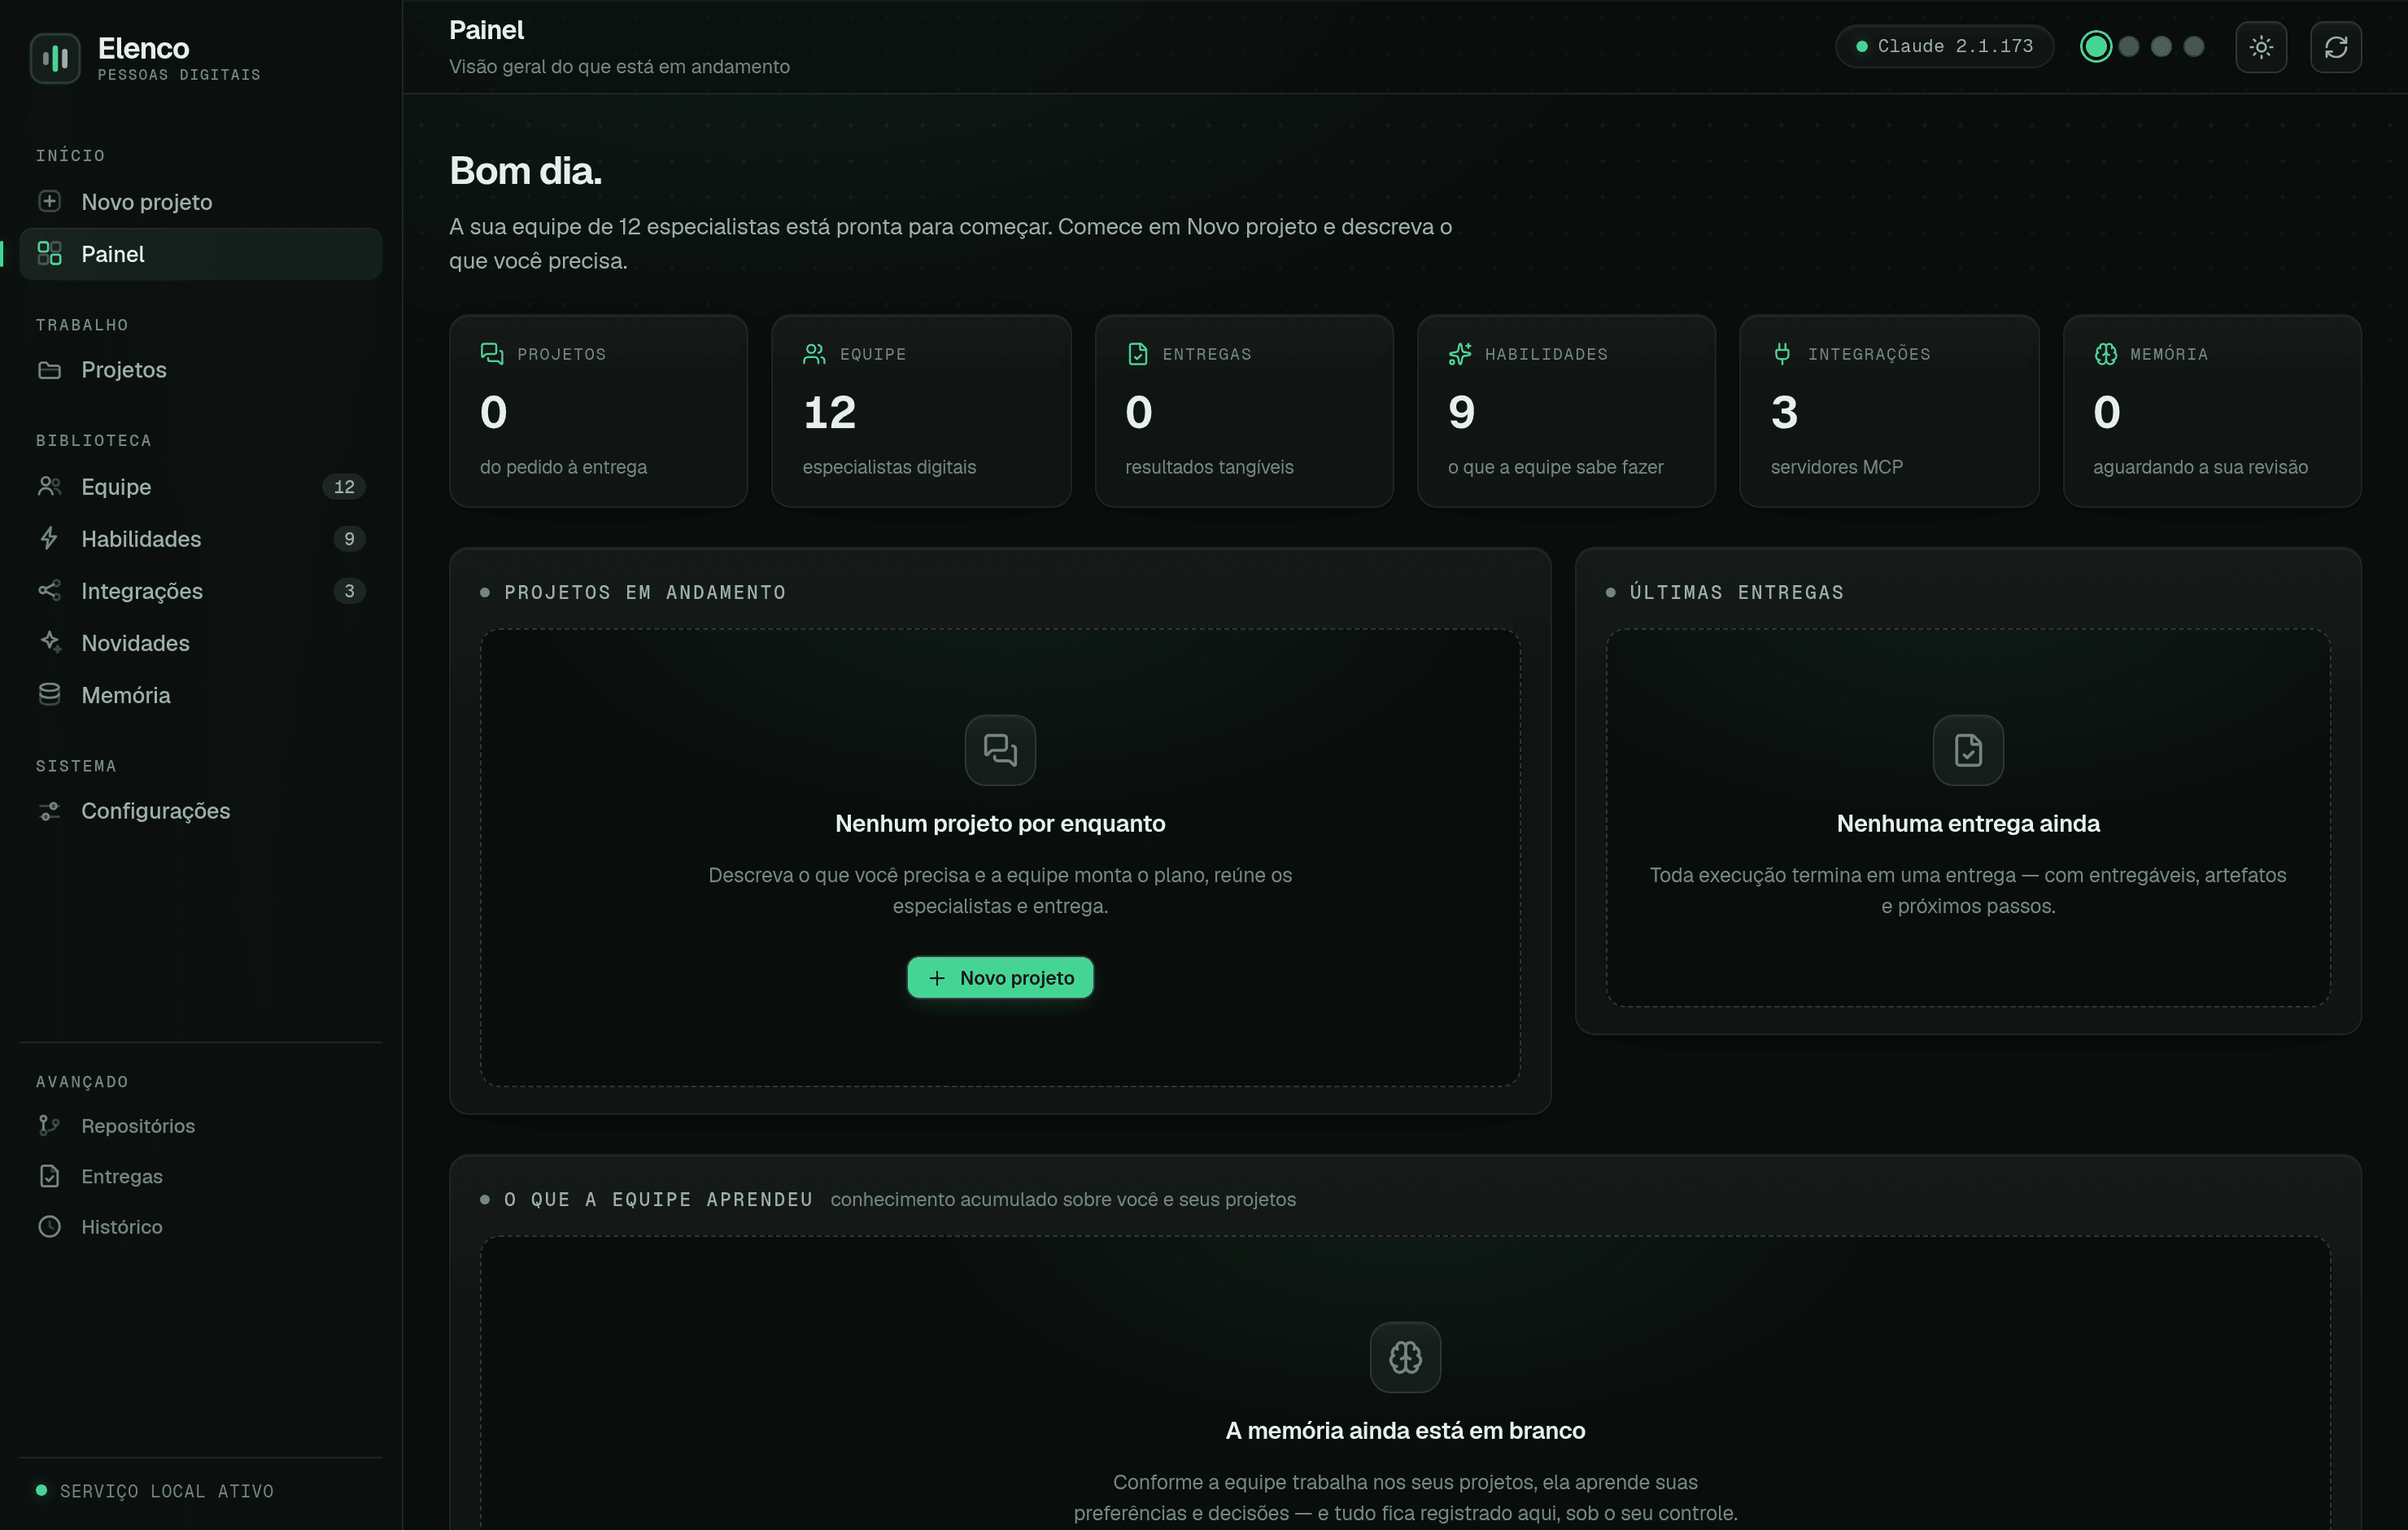Viewport: 2408px width, 1530px height.
Task: Select the bright green color theme dot
Action: pyautogui.click(x=2096, y=47)
